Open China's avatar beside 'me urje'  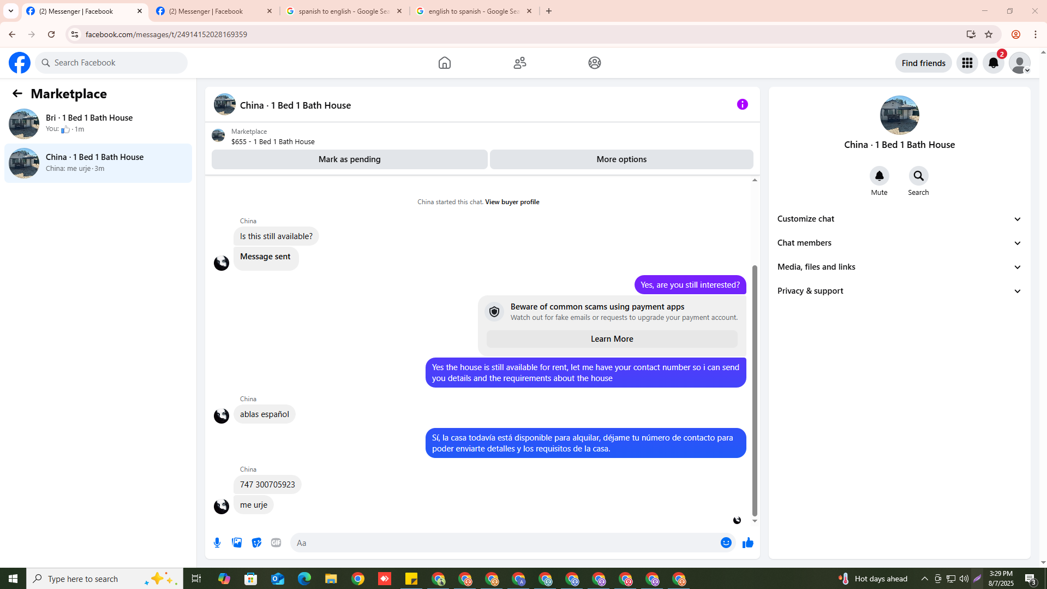[x=222, y=507]
